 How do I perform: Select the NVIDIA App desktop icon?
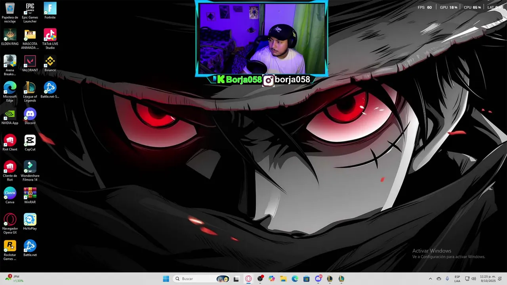point(10,116)
